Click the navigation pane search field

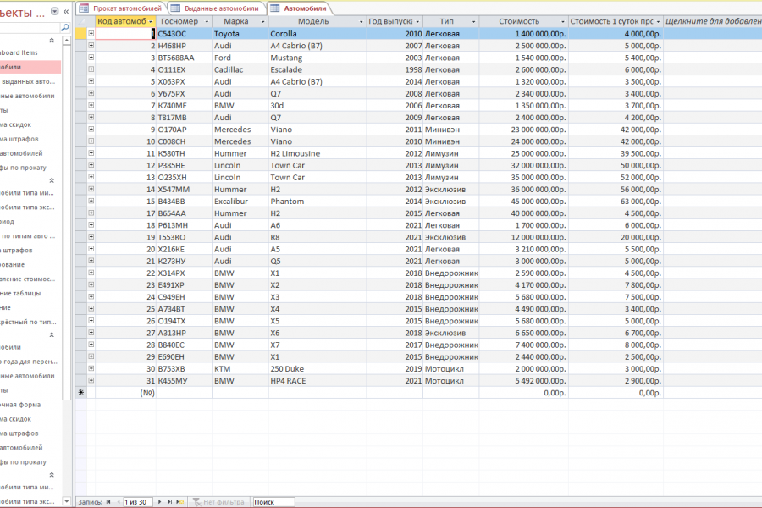tap(29, 28)
